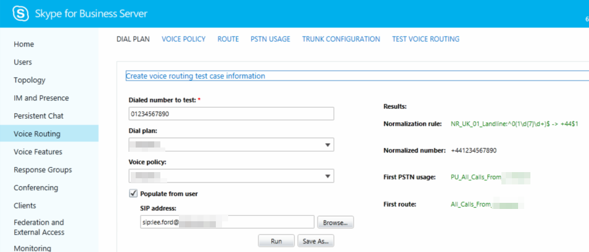
Task: Go to Conferencing section
Action: click(36, 187)
